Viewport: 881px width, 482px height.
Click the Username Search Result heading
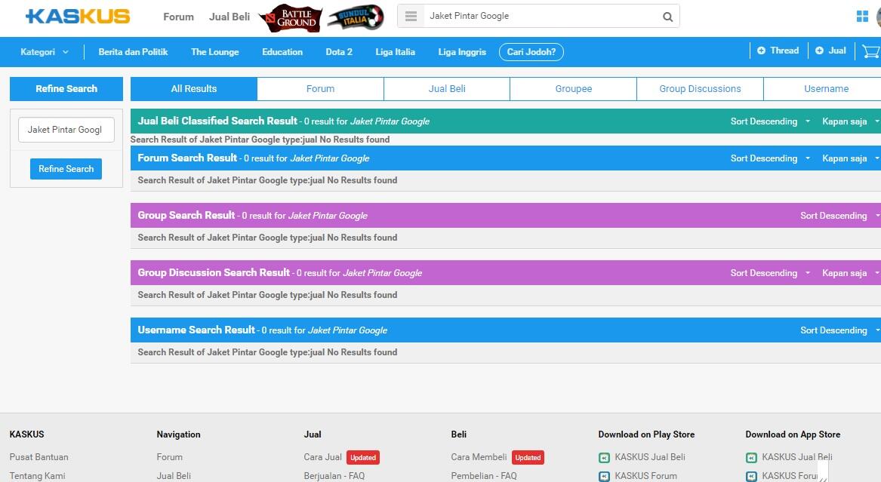[x=196, y=330]
